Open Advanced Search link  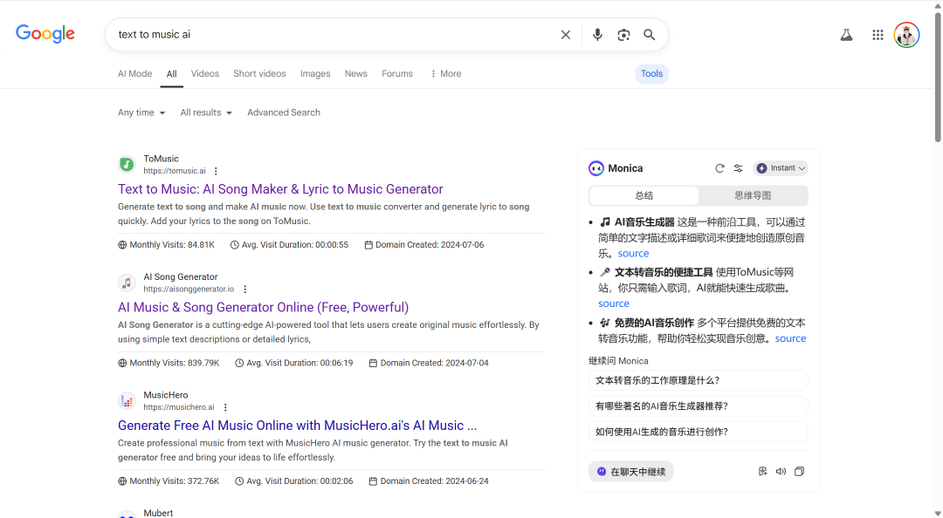point(283,112)
